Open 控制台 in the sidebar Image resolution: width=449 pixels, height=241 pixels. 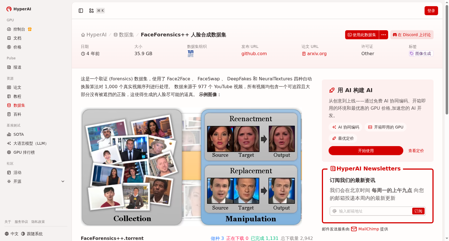19,29
